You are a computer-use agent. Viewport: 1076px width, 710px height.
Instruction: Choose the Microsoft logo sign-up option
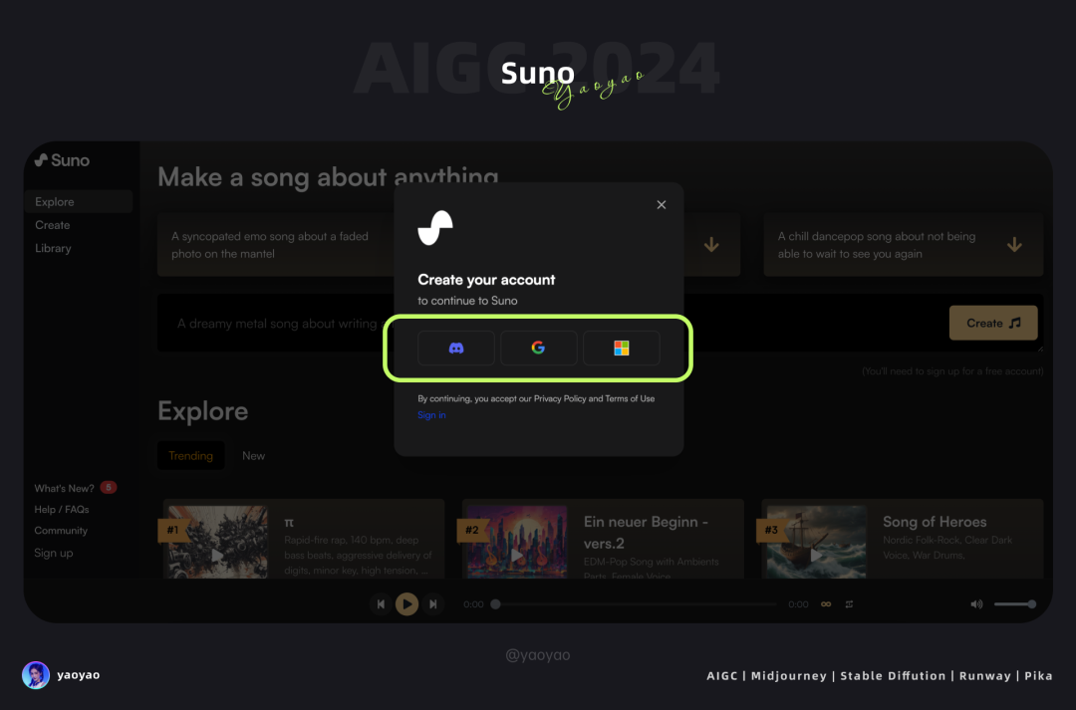(x=621, y=348)
